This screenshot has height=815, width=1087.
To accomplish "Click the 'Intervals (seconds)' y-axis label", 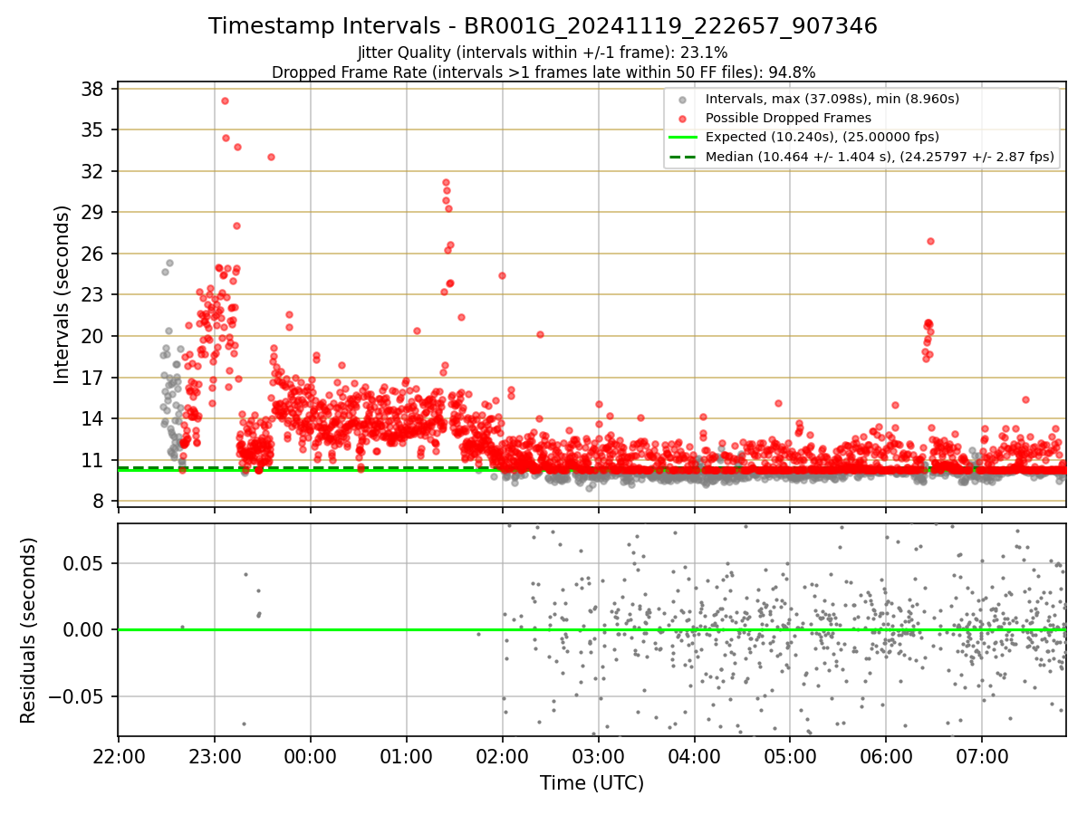I will point(63,294).
